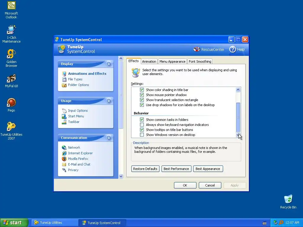Toggle Show tooltips on title bar buttons
Screen dimensions: 303x227
pyautogui.click(x=142, y=130)
